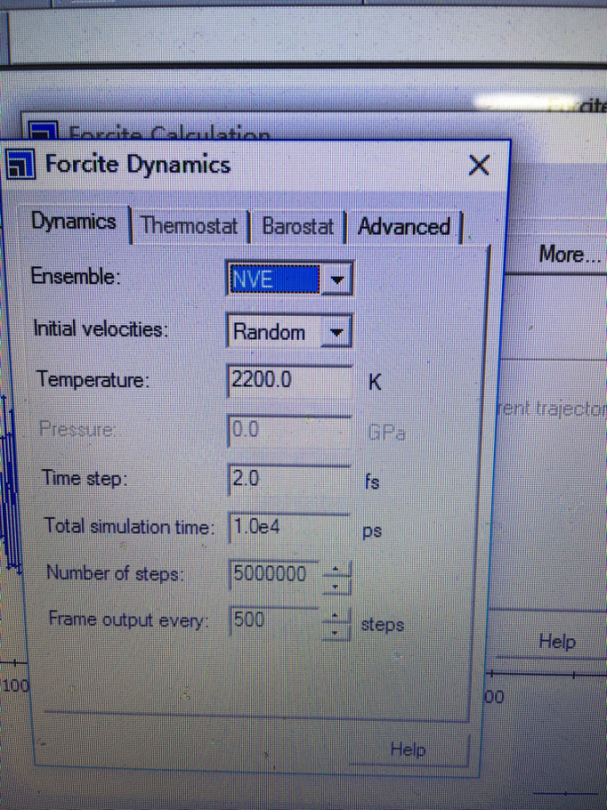The image size is (607, 810).
Task: Click the Forcite Dynamics window title icon
Action: pyautogui.click(x=20, y=165)
